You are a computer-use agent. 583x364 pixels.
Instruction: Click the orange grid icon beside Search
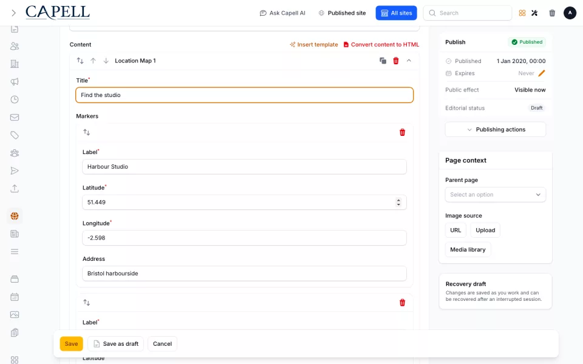(x=522, y=13)
